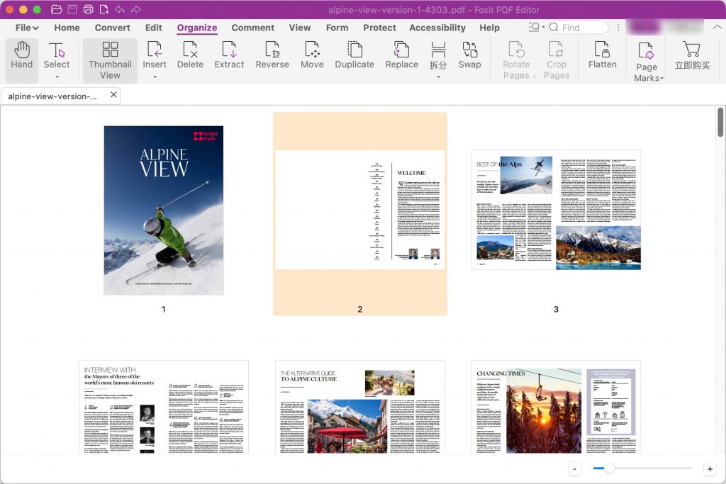
Task: Activate the Select tool
Action: (x=57, y=55)
